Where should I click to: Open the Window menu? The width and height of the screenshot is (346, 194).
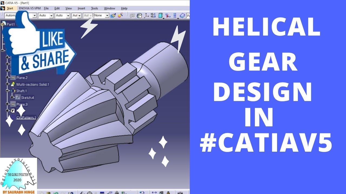tap(109, 8)
